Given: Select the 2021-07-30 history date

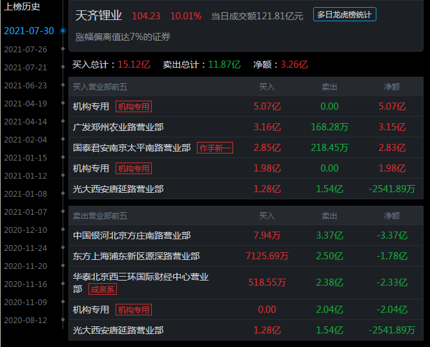Looking at the screenshot, I should pos(29,31).
